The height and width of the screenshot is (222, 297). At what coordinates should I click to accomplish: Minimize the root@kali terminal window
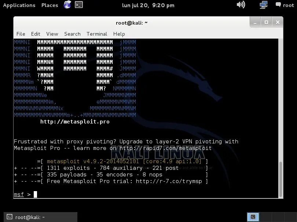tap(255, 22)
